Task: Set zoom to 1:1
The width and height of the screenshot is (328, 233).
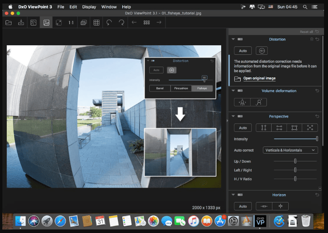Action: pos(71,22)
